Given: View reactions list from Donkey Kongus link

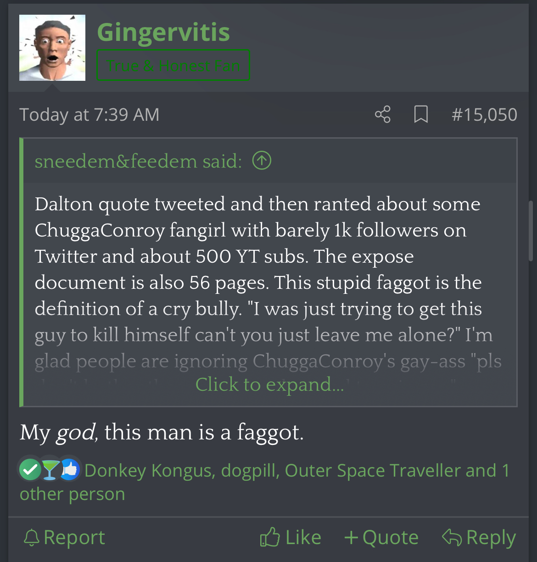Looking at the screenshot, I should 149,470.
